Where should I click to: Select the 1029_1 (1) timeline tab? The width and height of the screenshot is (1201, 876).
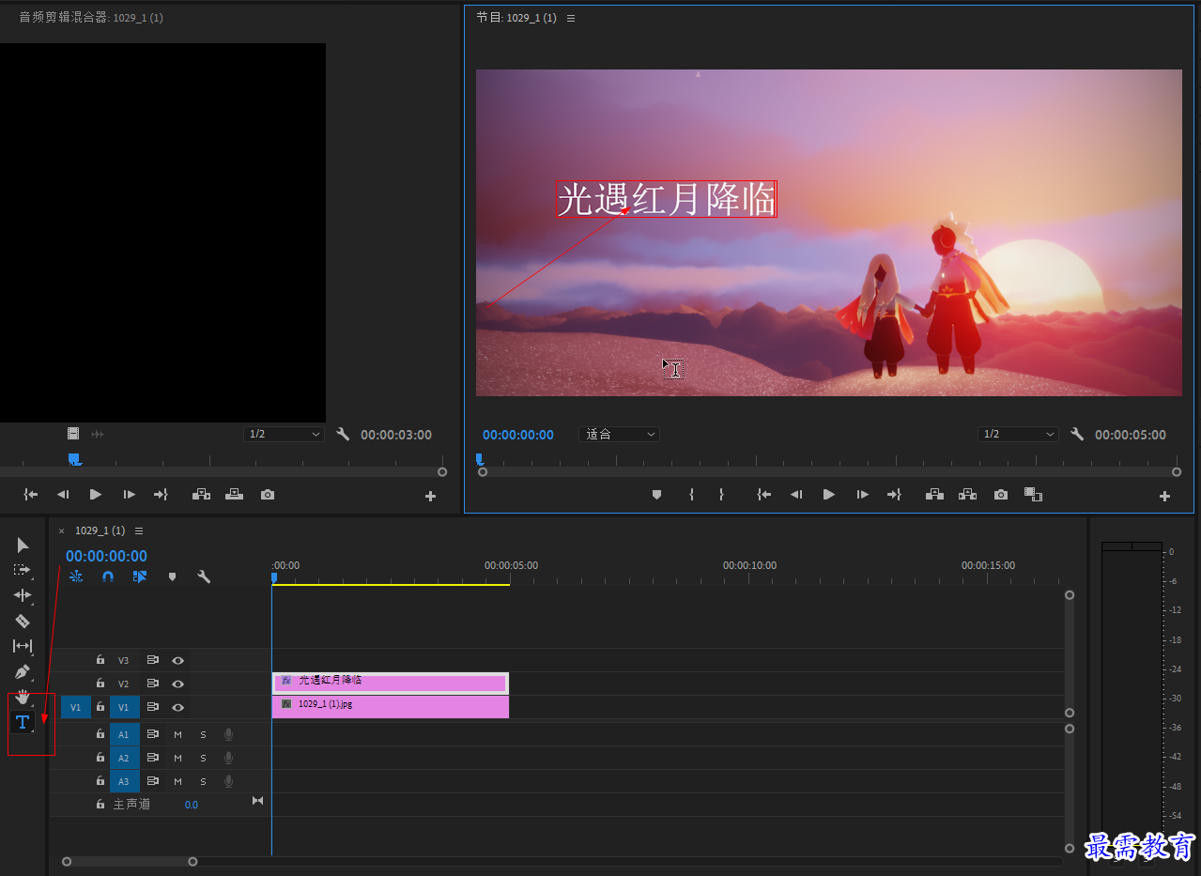coord(100,530)
